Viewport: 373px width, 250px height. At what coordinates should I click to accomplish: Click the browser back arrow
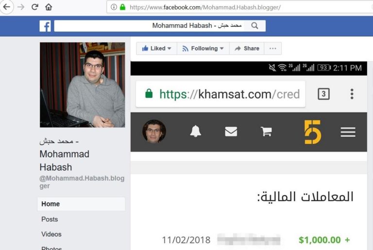coord(7,7)
